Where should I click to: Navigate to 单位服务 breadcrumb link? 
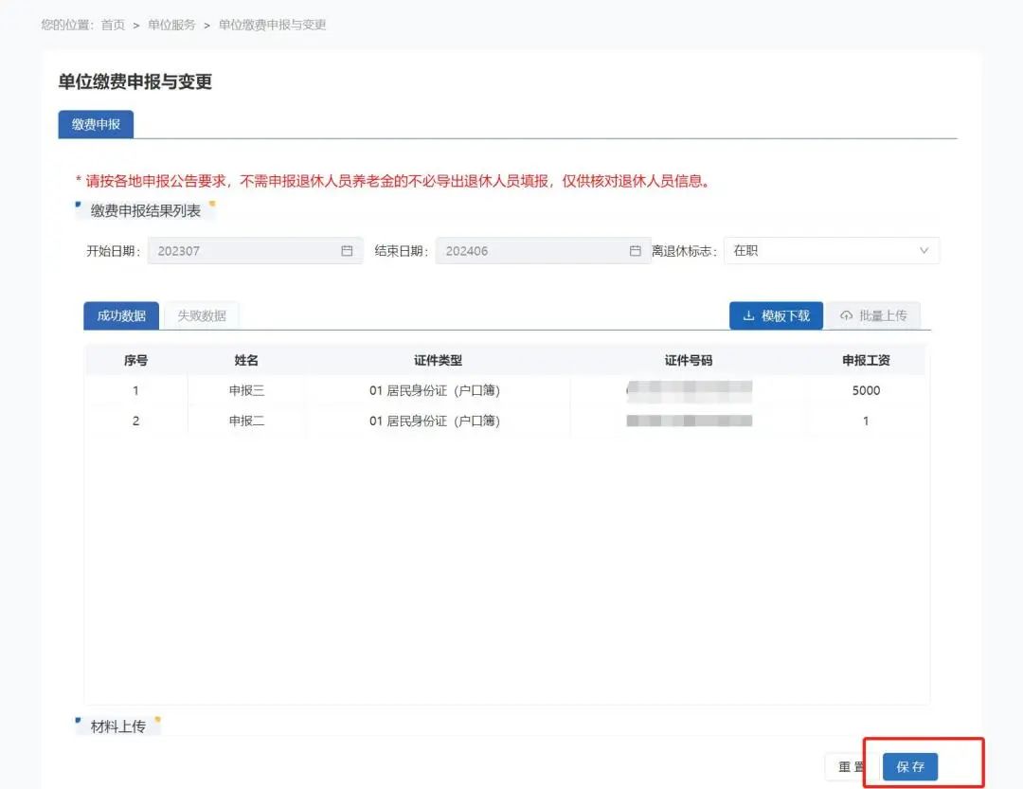pos(171,25)
